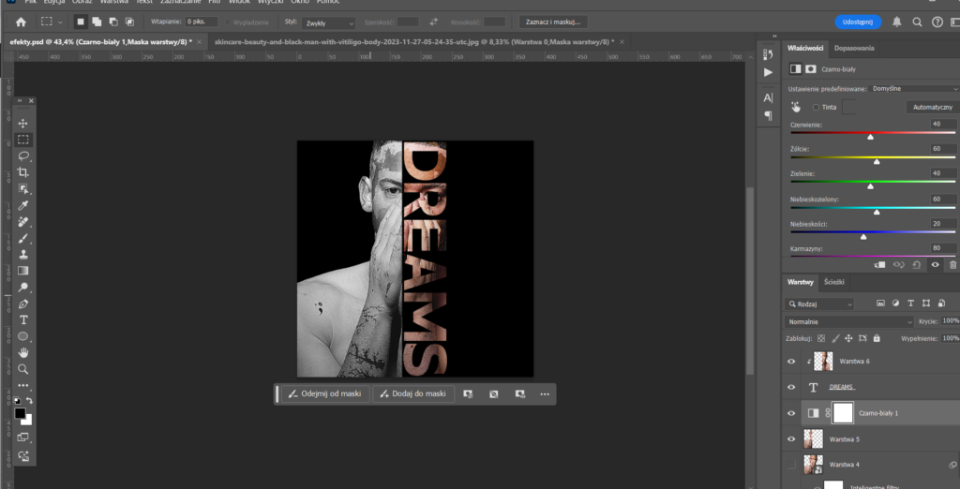The width and height of the screenshot is (960, 489).
Task: Click the Czerwienie slider handle
Action: [870, 137]
